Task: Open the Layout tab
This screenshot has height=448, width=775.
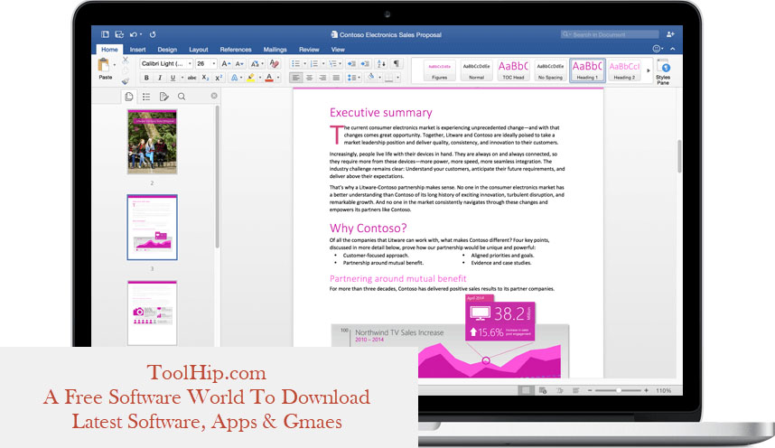Action: [198, 50]
